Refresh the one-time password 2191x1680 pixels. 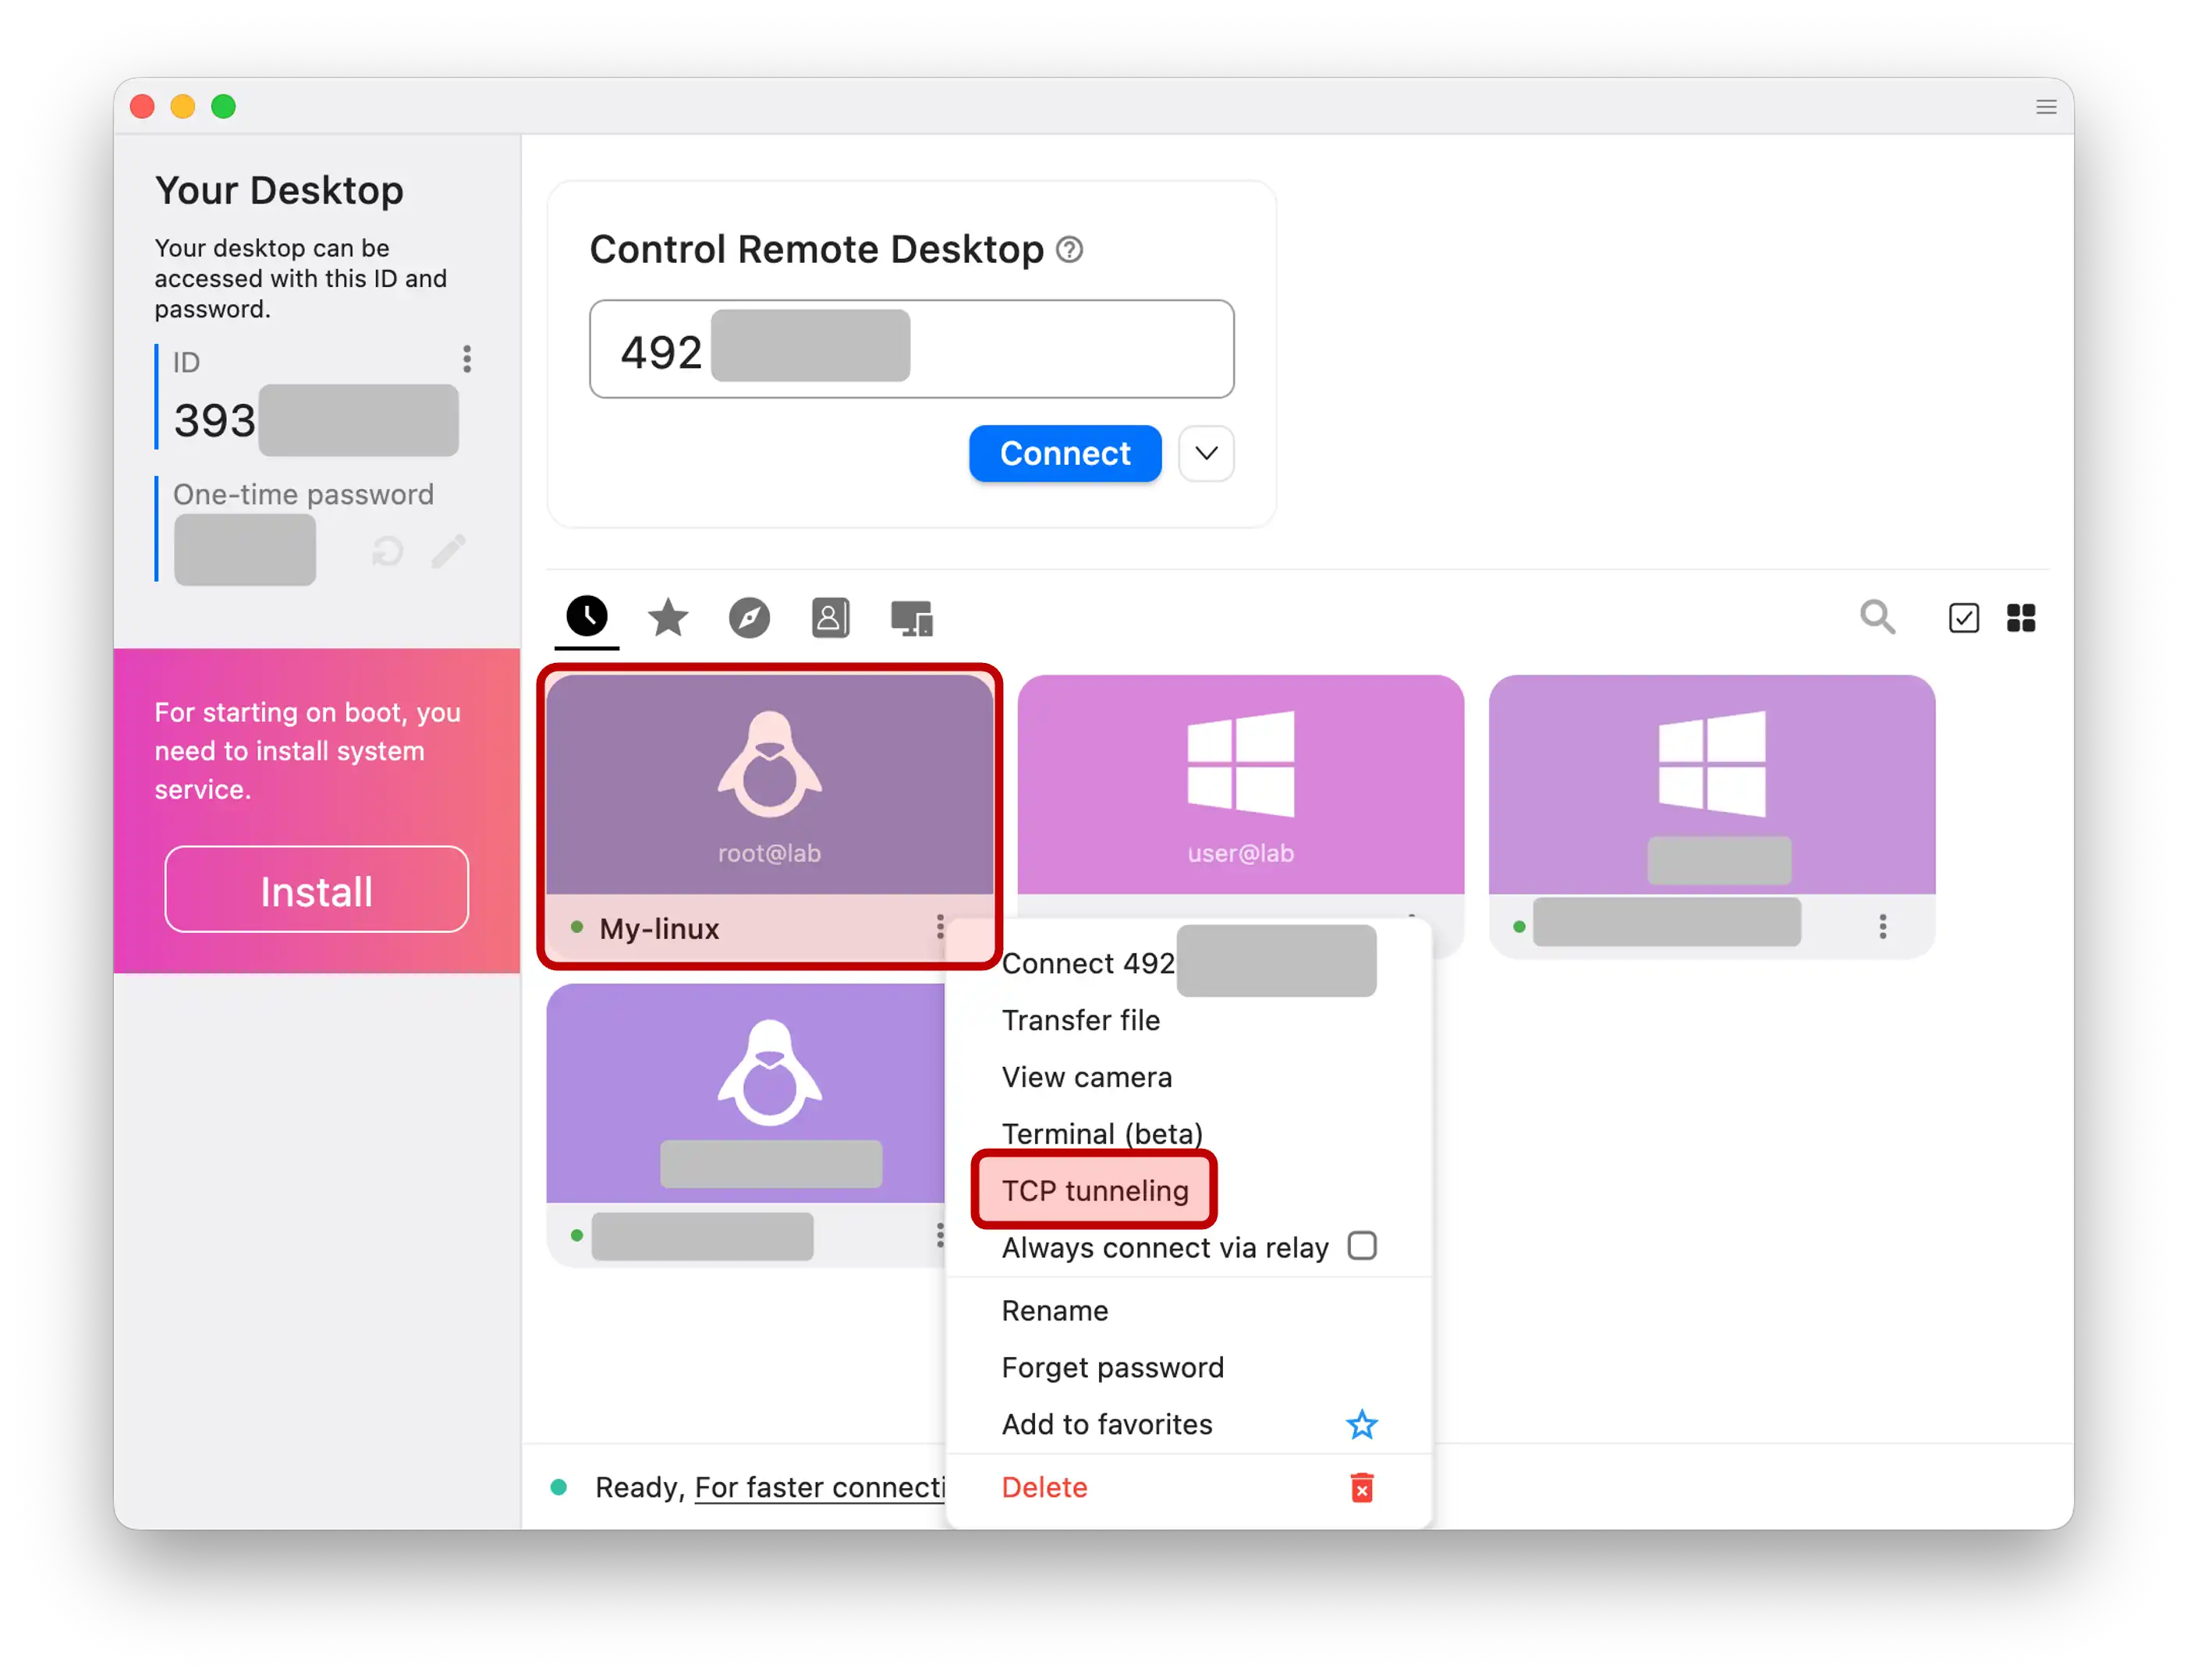point(387,551)
